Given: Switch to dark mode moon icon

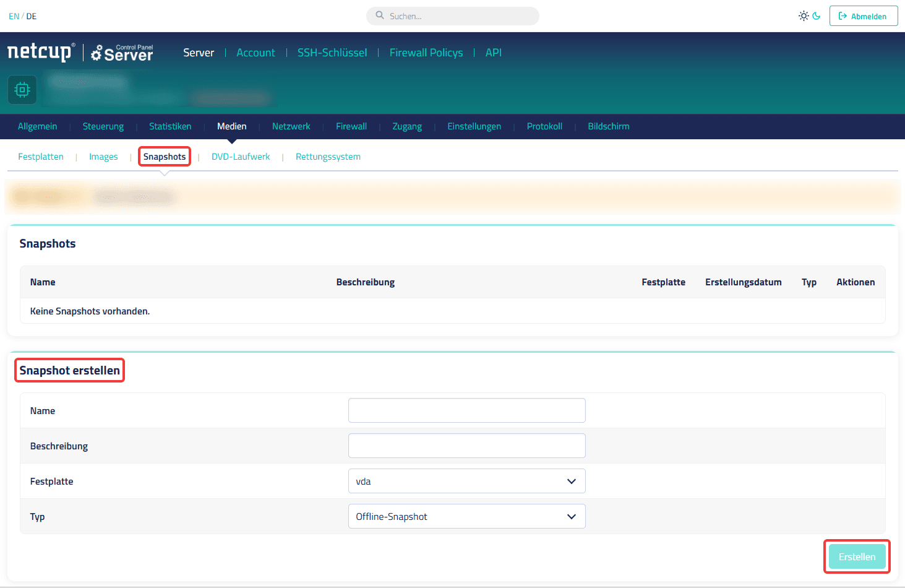Looking at the screenshot, I should [x=817, y=16].
